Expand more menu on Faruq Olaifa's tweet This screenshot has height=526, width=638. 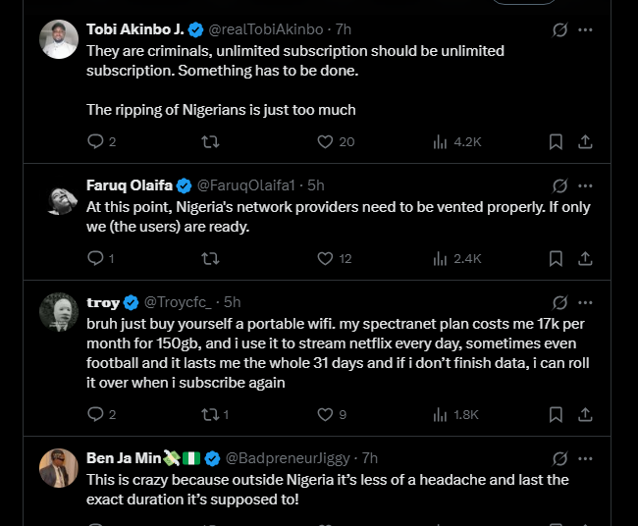tap(586, 184)
